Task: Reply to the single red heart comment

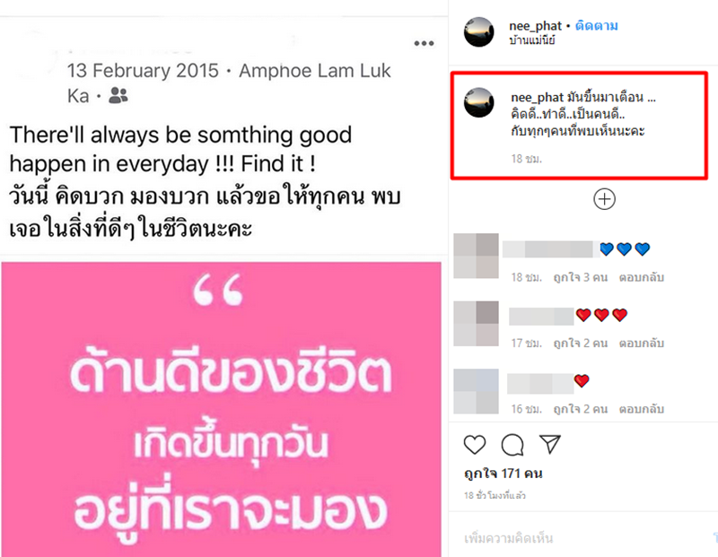Action: pyautogui.click(x=641, y=409)
